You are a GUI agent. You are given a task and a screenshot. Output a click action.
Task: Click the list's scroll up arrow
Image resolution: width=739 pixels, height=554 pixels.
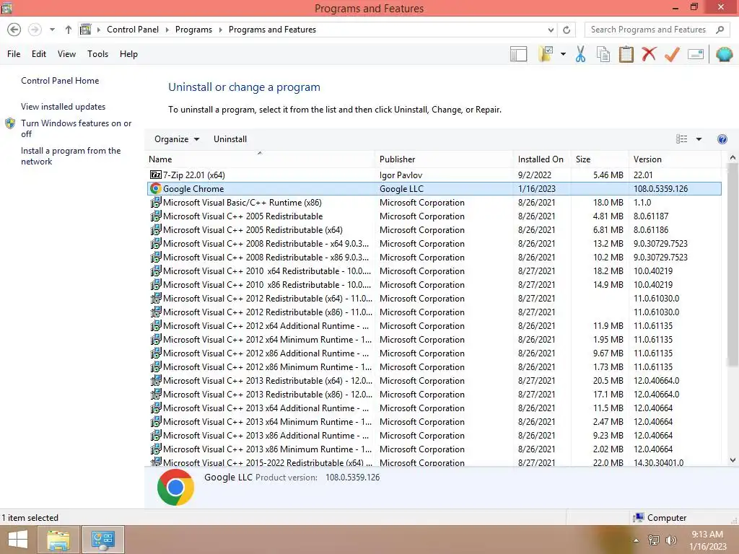click(733, 158)
